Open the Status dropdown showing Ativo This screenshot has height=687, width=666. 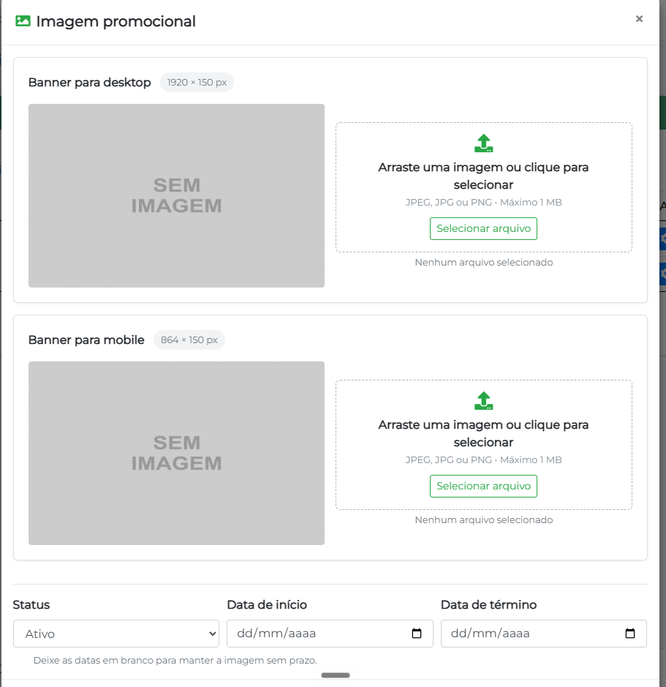tap(116, 634)
